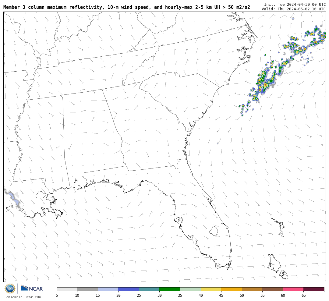Click the 40-45 yellow colorbar swatch

(x=211, y=289)
